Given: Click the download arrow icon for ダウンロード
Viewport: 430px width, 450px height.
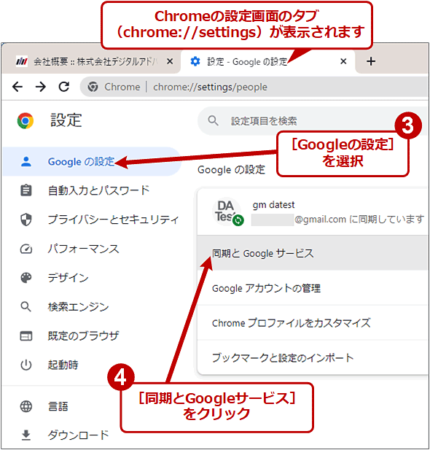Looking at the screenshot, I should 26,435.
